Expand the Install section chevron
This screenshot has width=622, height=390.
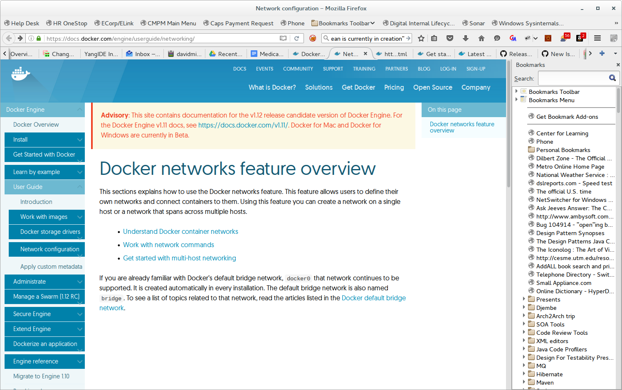[x=80, y=140]
